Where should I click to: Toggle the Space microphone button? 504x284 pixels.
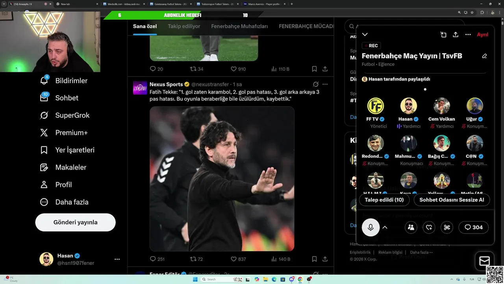tap(371, 227)
